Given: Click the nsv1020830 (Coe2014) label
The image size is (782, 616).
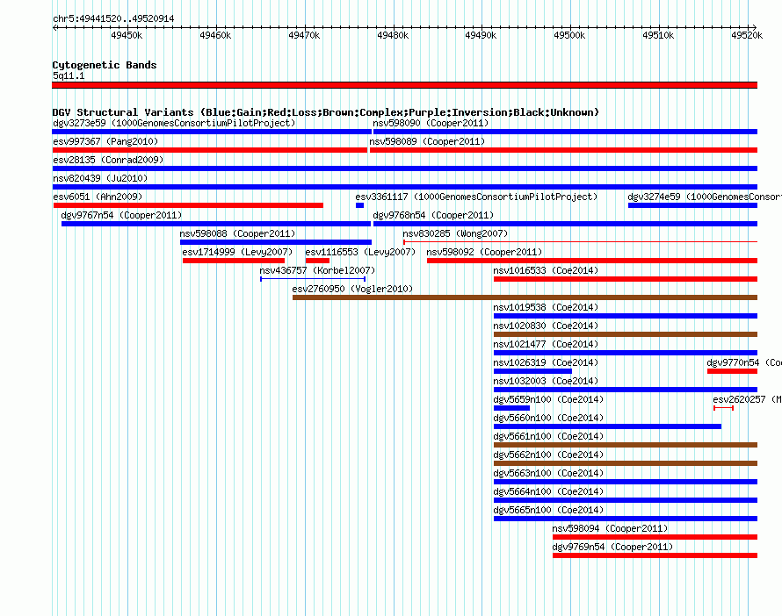Looking at the screenshot, I should coord(546,326).
